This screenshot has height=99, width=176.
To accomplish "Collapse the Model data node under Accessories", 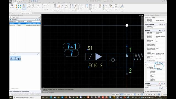I will (x=147, y=67).
